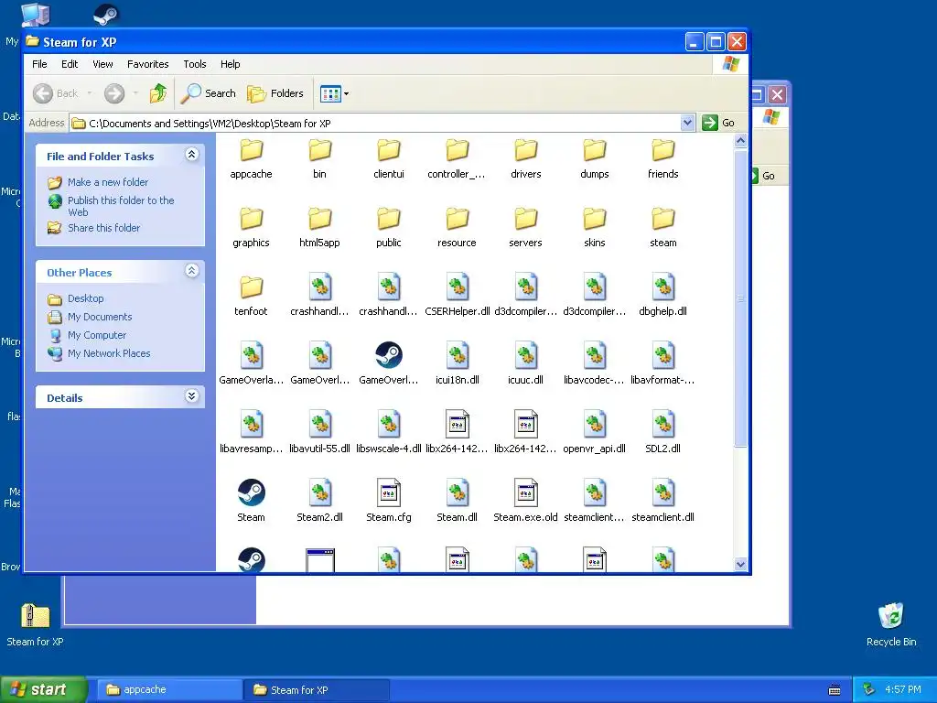The height and width of the screenshot is (703, 937).
Task: Open the bin folder
Action: click(319, 157)
